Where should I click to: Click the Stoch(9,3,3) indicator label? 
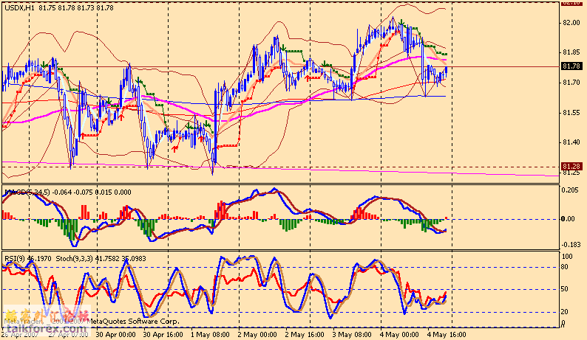click(101, 259)
